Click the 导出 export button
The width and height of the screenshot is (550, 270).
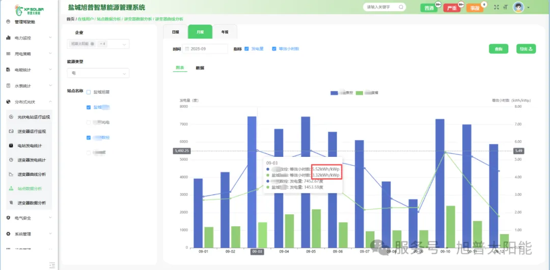(x=526, y=49)
